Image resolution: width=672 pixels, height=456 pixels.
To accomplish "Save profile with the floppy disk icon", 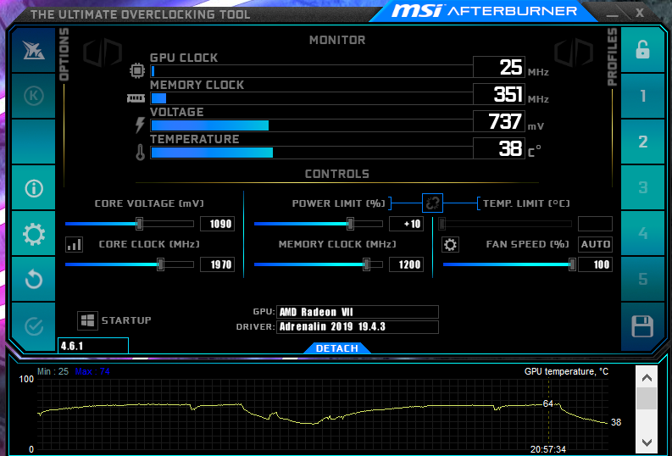I will [x=642, y=326].
